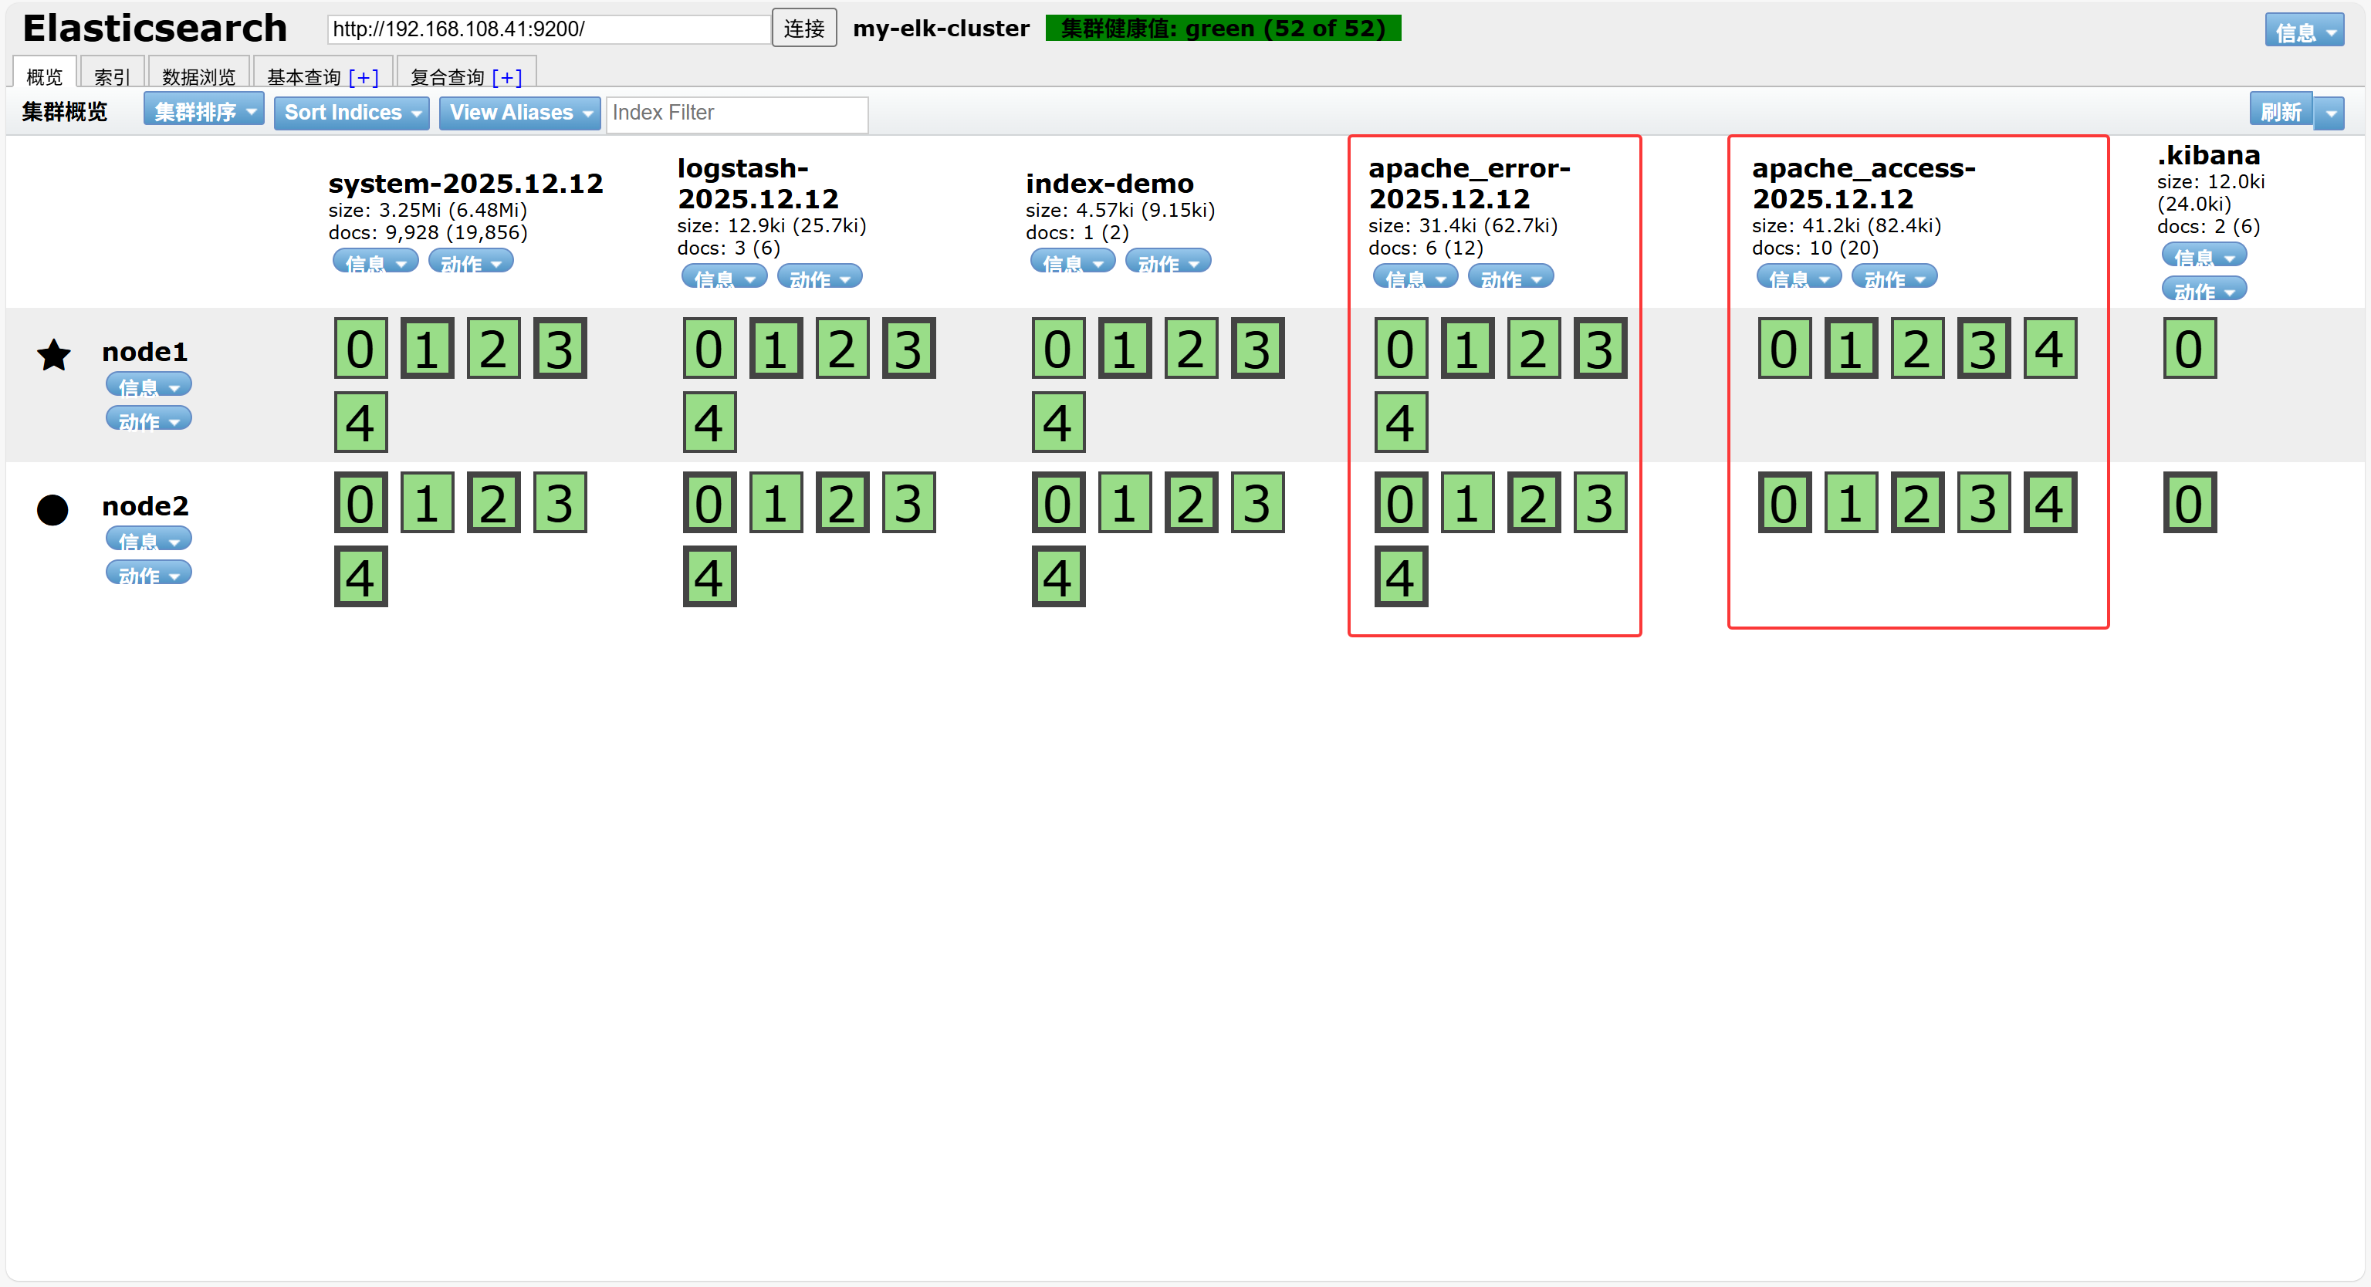
Task: Click the 连接 connect button
Action: coord(803,28)
